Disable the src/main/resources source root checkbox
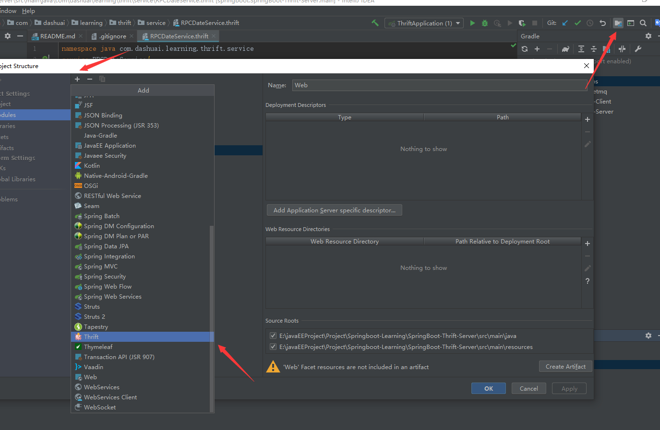The image size is (660, 430). (x=273, y=347)
